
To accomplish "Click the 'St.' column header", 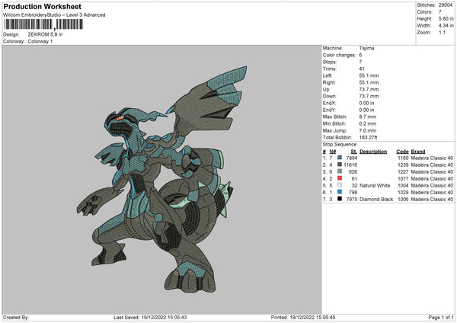I will tap(354, 152).
